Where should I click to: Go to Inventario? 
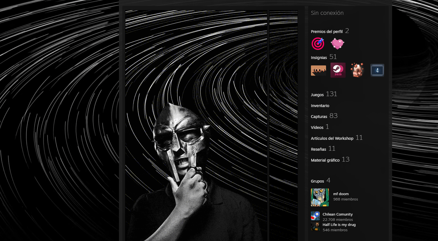point(320,106)
